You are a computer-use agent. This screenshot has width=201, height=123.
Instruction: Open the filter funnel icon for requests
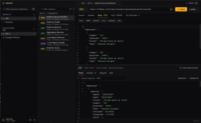pos(70,9)
